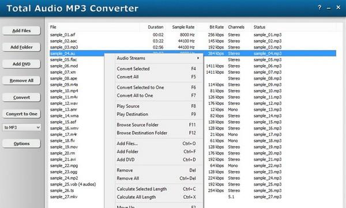346x208 pixels.
Task: Sort by the Bit Rate column header
Action: 216,27
